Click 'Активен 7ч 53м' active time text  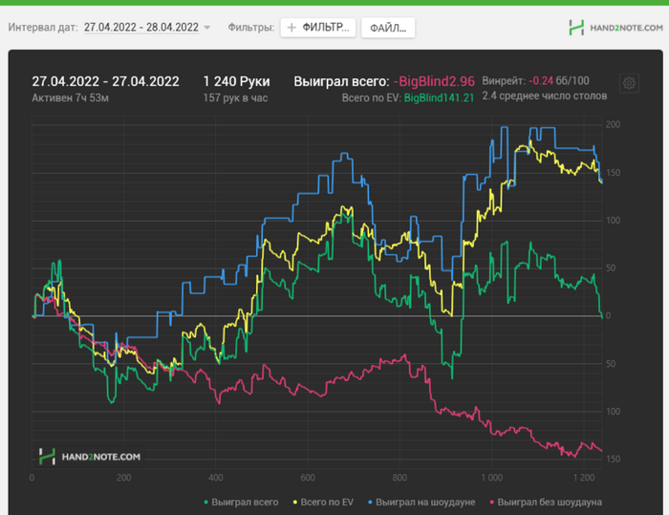coord(71,98)
